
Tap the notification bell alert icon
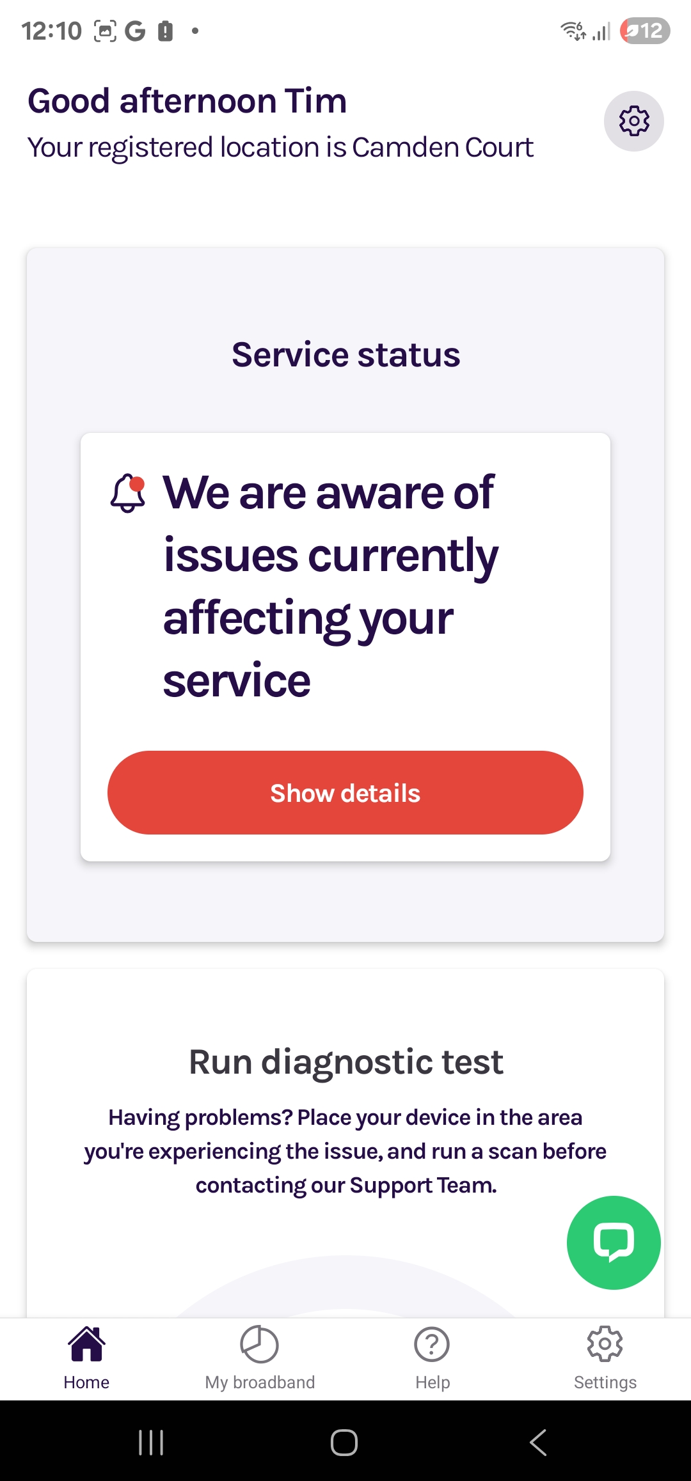[128, 493]
